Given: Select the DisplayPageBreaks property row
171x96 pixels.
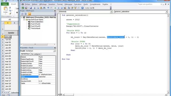Looking at the screenshot, I should pos(38,59).
